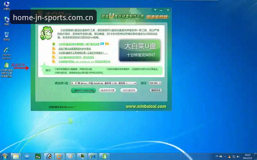Screen dimensions: 257x160
Task: Click the folder icon beside WIN7PE download link
Action: click(54, 49)
